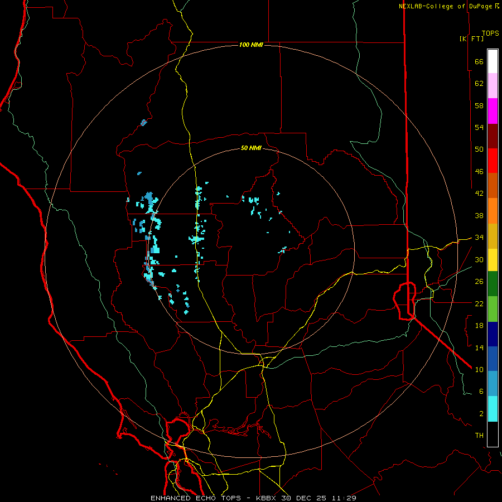
Task: Click the legend value 18
Action: [479, 326]
